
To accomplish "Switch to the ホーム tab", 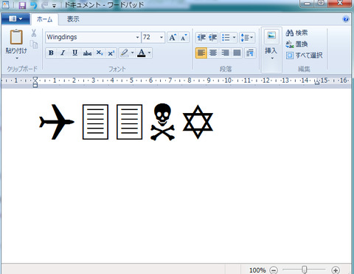I will tap(44, 19).
